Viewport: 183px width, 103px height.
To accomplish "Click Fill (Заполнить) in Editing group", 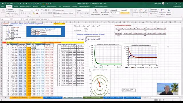I will [x=154, y=11].
